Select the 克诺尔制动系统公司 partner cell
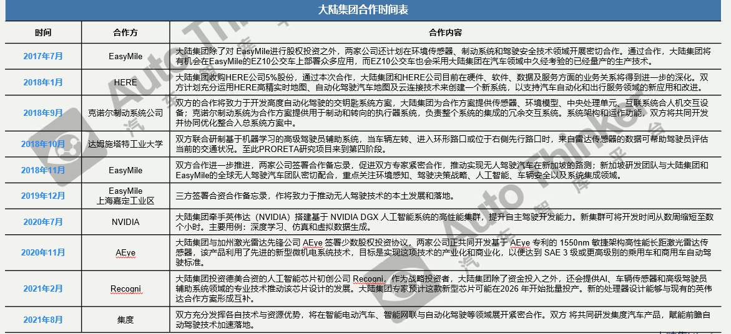Viewport: 731px width, 334px height. click(x=125, y=113)
